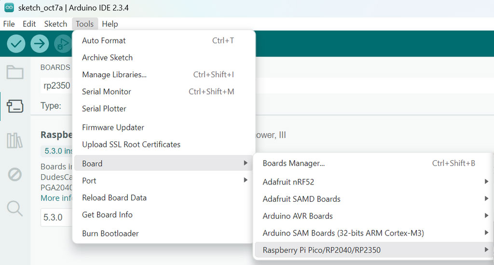Open the Sketch menu

(55, 24)
